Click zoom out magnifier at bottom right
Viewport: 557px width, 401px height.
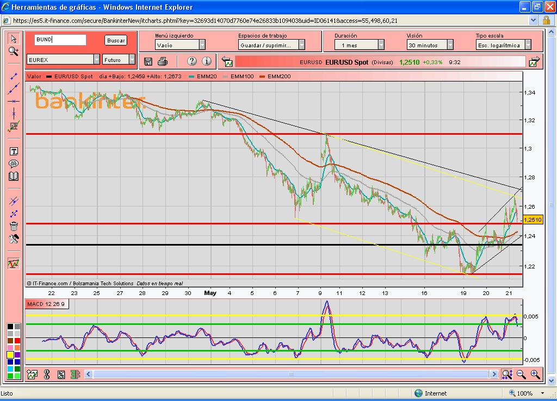pos(521,374)
